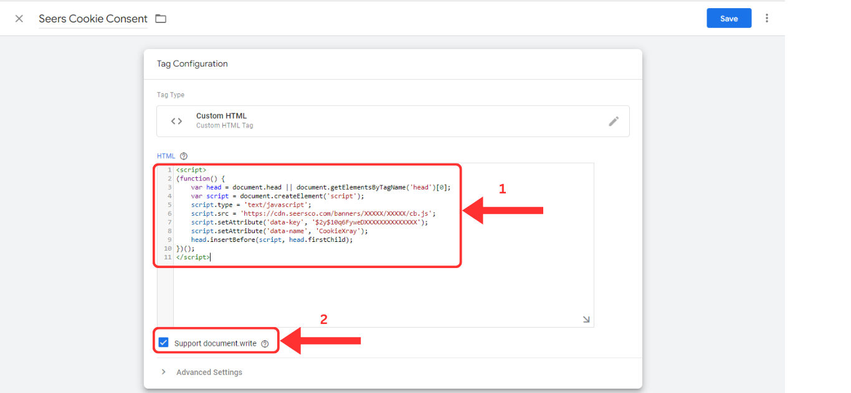Close the tag editor with the X icon
851x393 pixels.
(x=19, y=19)
